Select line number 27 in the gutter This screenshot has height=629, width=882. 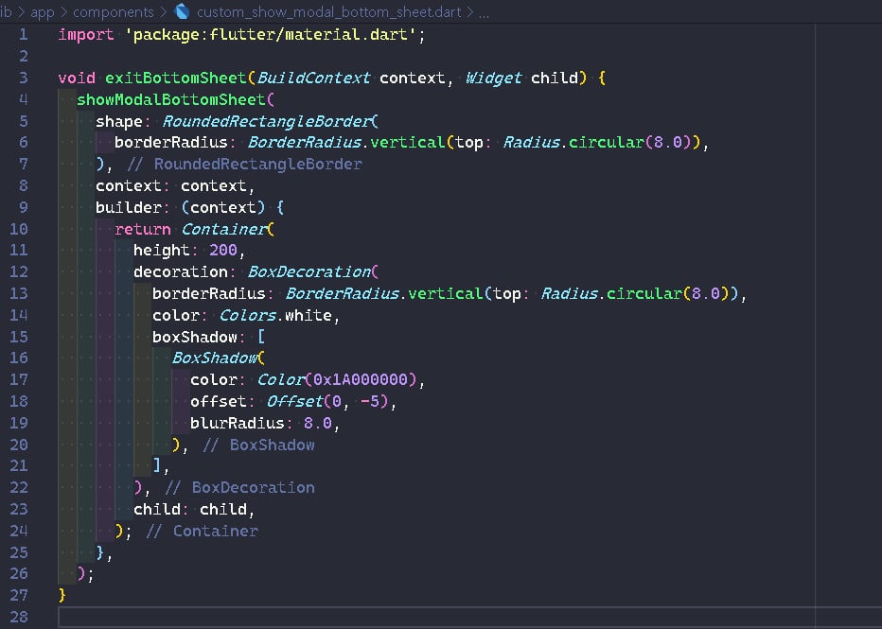pos(19,595)
